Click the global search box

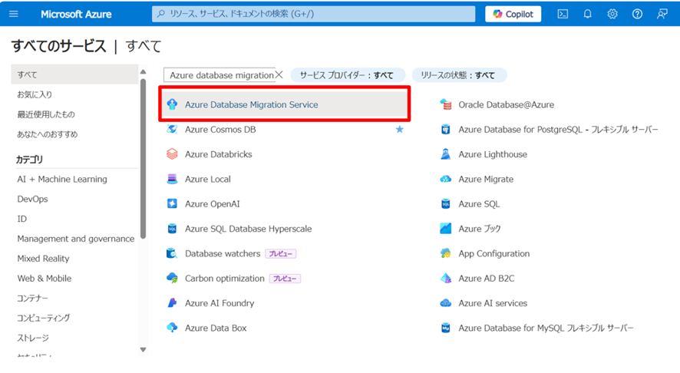coord(313,14)
